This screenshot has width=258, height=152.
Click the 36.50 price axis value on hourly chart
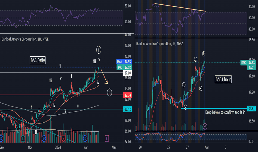252,121
